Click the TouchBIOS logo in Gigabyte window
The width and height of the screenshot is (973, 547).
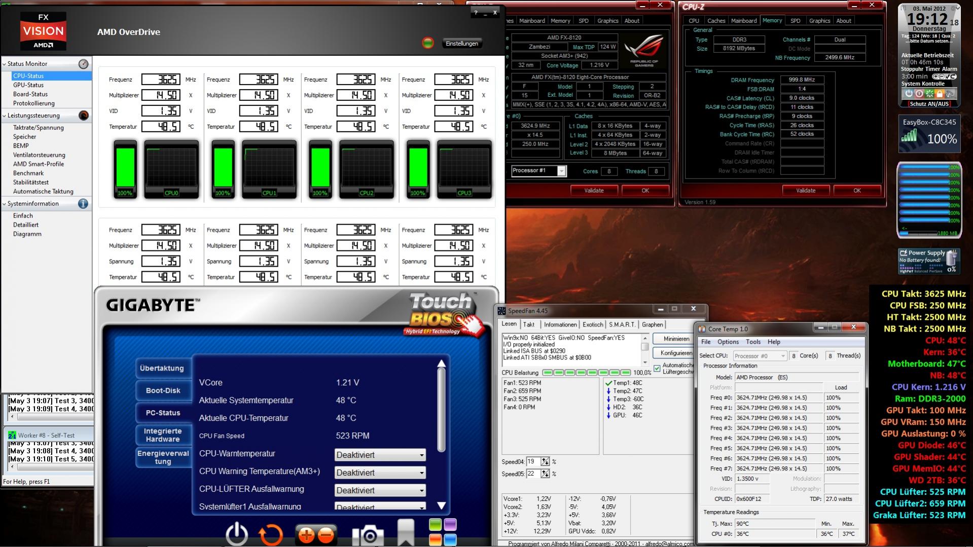(x=444, y=314)
